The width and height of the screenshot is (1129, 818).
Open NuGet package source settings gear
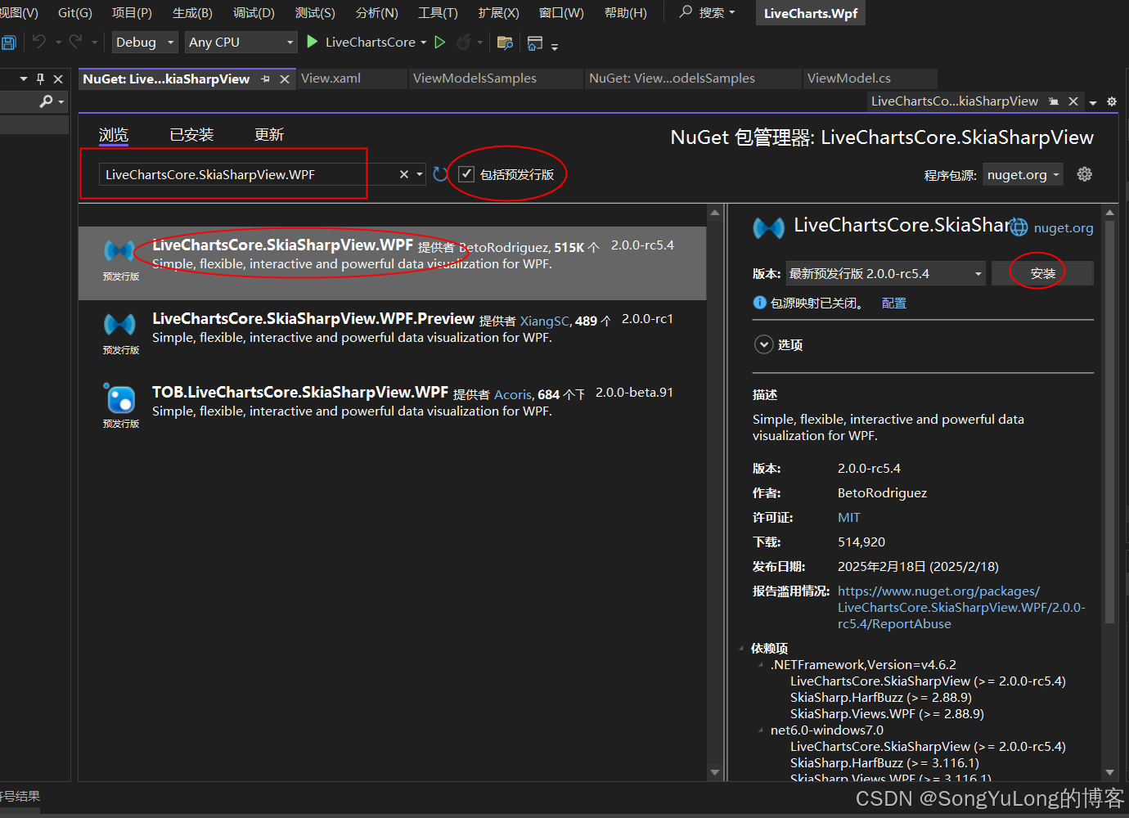(1085, 174)
